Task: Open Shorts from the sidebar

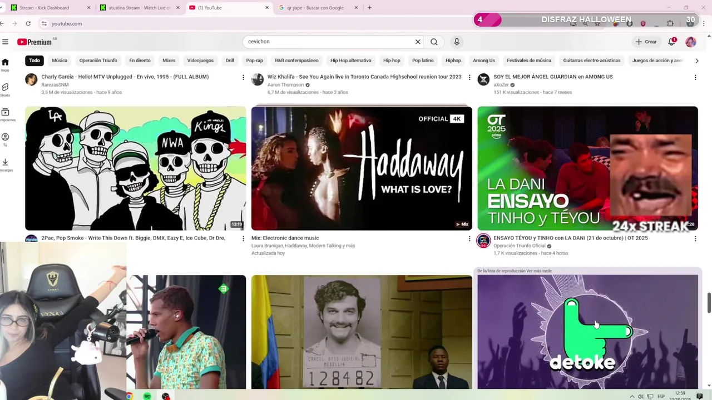Action: pyautogui.click(x=5, y=89)
